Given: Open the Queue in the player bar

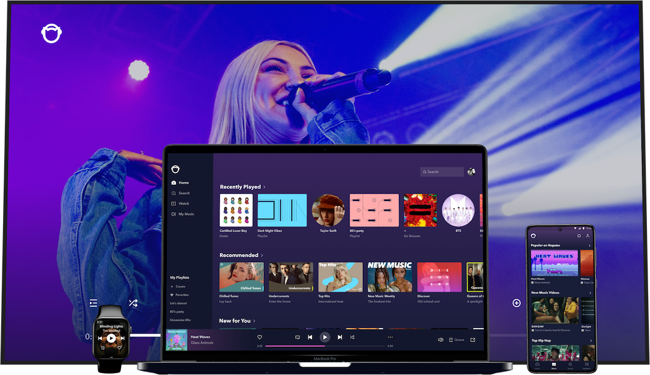Looking at the screenshot, I should click(456, 340).
